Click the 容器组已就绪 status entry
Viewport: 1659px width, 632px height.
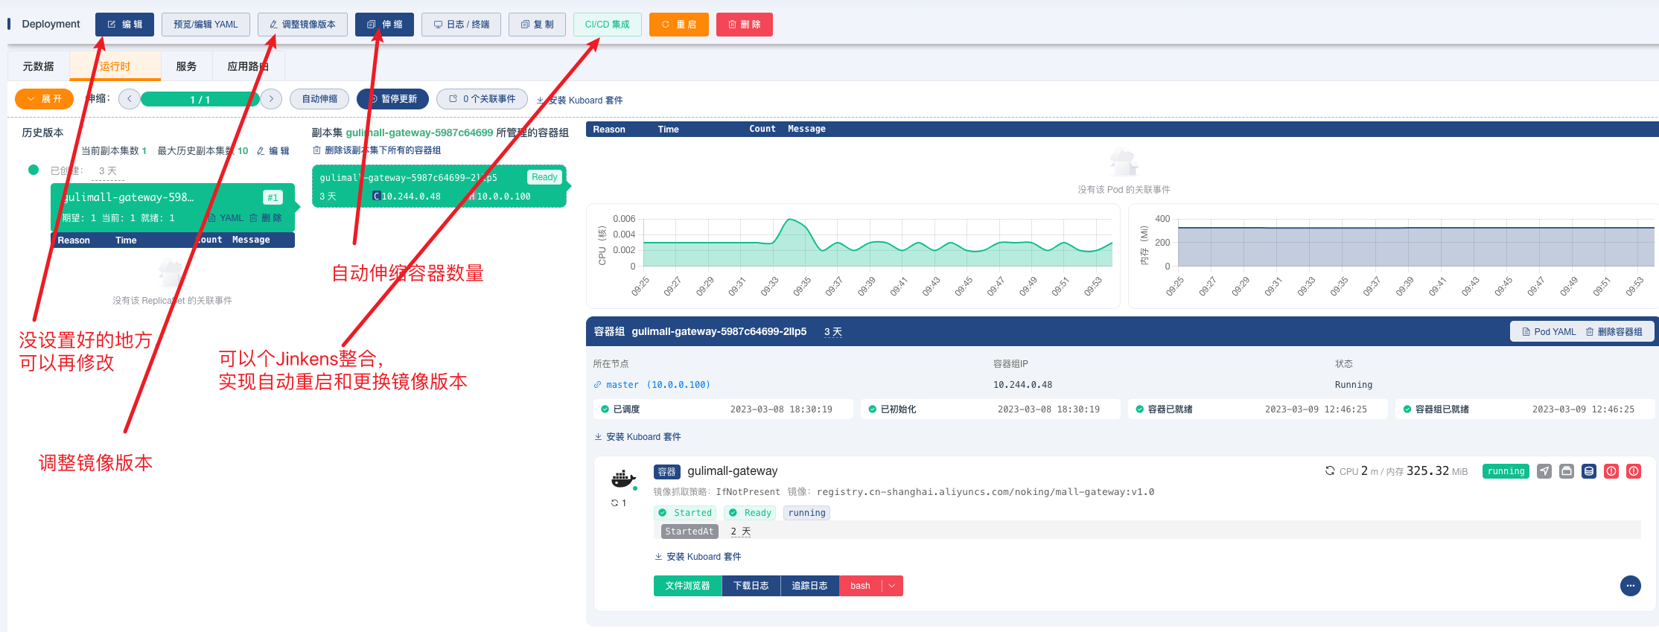[x=1525, y=409]
